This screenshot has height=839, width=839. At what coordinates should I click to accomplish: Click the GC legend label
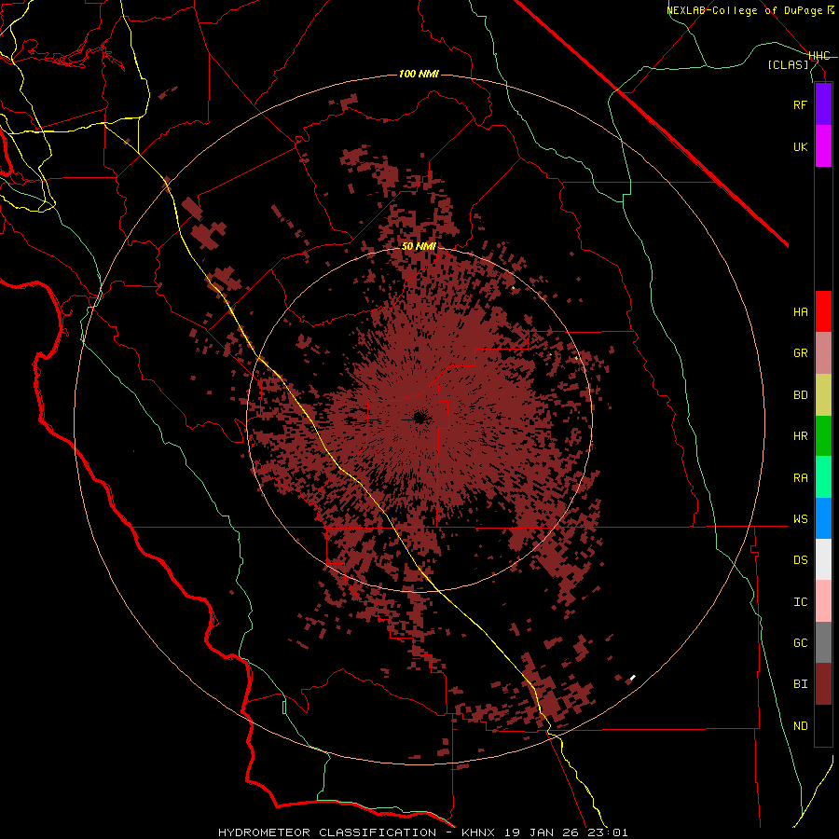tap(800, 642)
